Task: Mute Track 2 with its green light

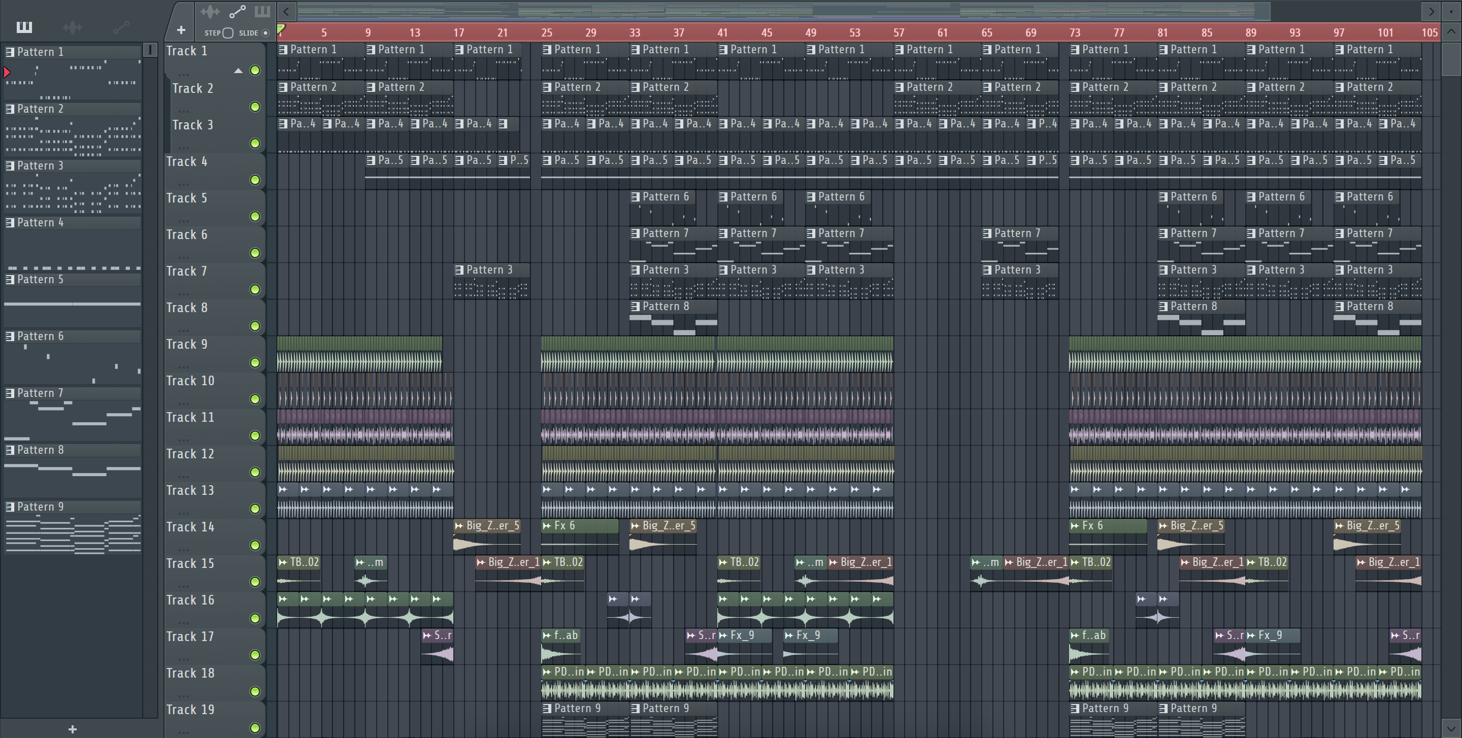Action: [x=255, y=107]
